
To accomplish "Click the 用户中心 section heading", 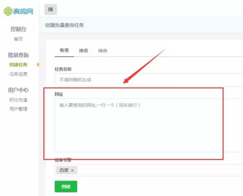I will 18,90.
